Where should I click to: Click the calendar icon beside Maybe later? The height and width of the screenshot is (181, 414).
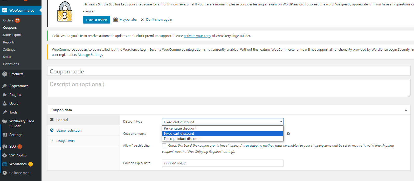[x=115, y=20]
